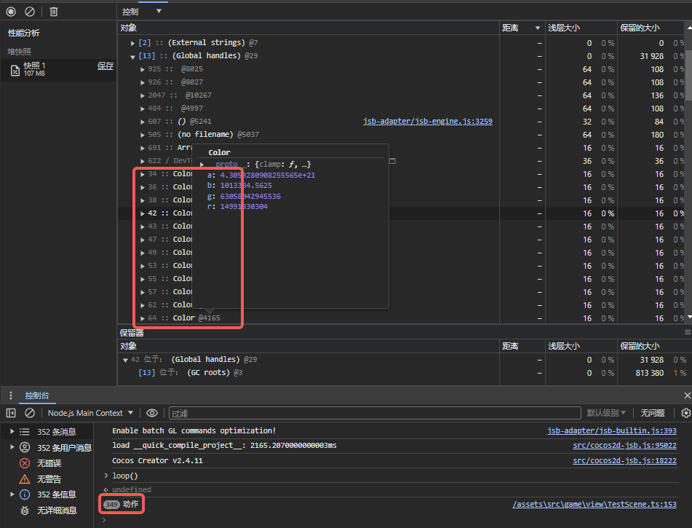Click the 349 动作 console message
The height and width of the screenshot is (528, 692).
point(121,504)
